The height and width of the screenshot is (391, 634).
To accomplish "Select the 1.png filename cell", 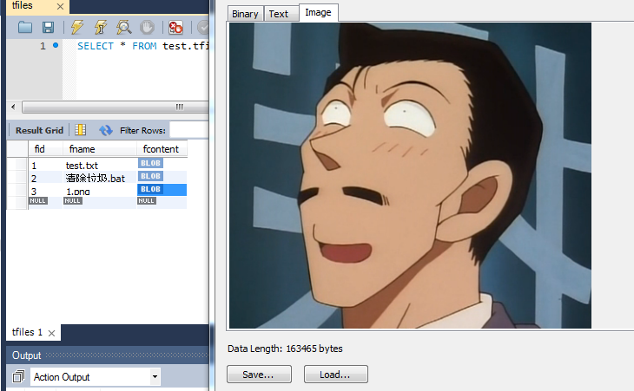I will click(x=100, y=191).
